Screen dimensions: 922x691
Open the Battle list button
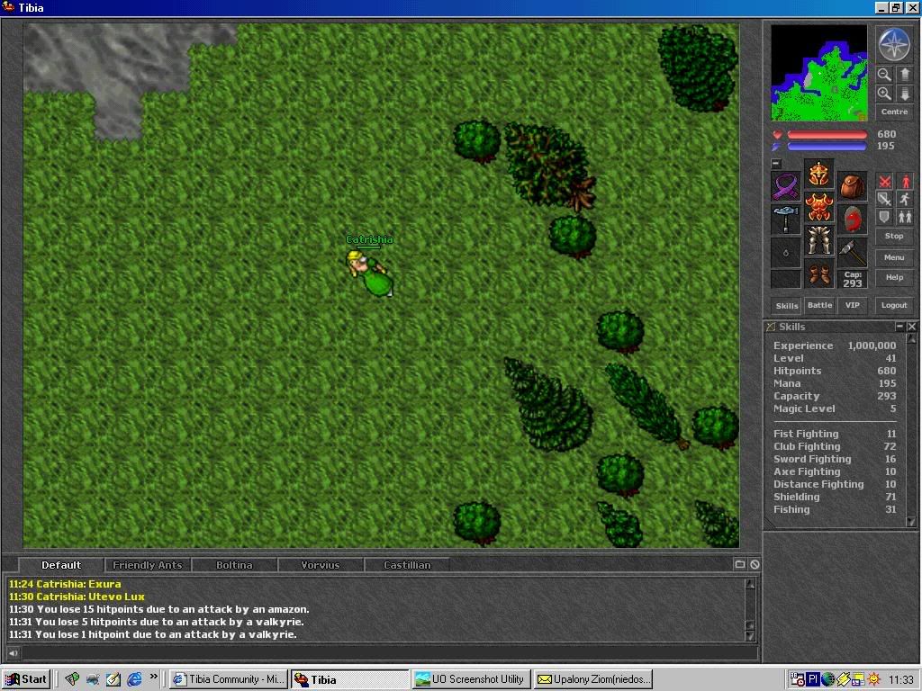pos(819,306)
